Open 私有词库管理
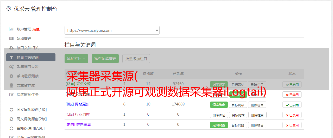This screenshot has height=138, width=333. pyautogui.click(x=105, y=59)
